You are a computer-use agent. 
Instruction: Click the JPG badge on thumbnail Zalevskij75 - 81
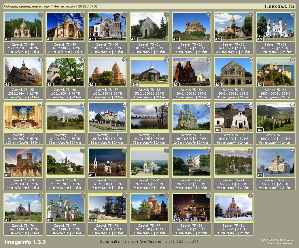tap(251, 196)
